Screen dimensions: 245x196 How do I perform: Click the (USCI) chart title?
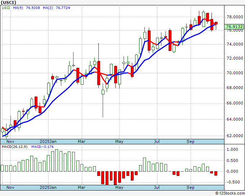click(8, 3)
